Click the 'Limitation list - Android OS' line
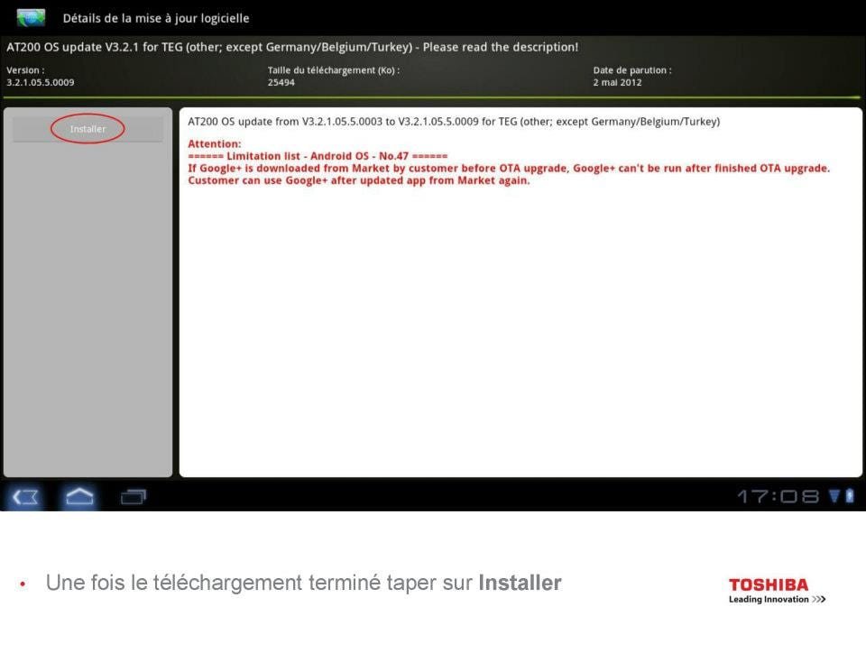This screenshot has height=653, width=866. tap(318, 156)
